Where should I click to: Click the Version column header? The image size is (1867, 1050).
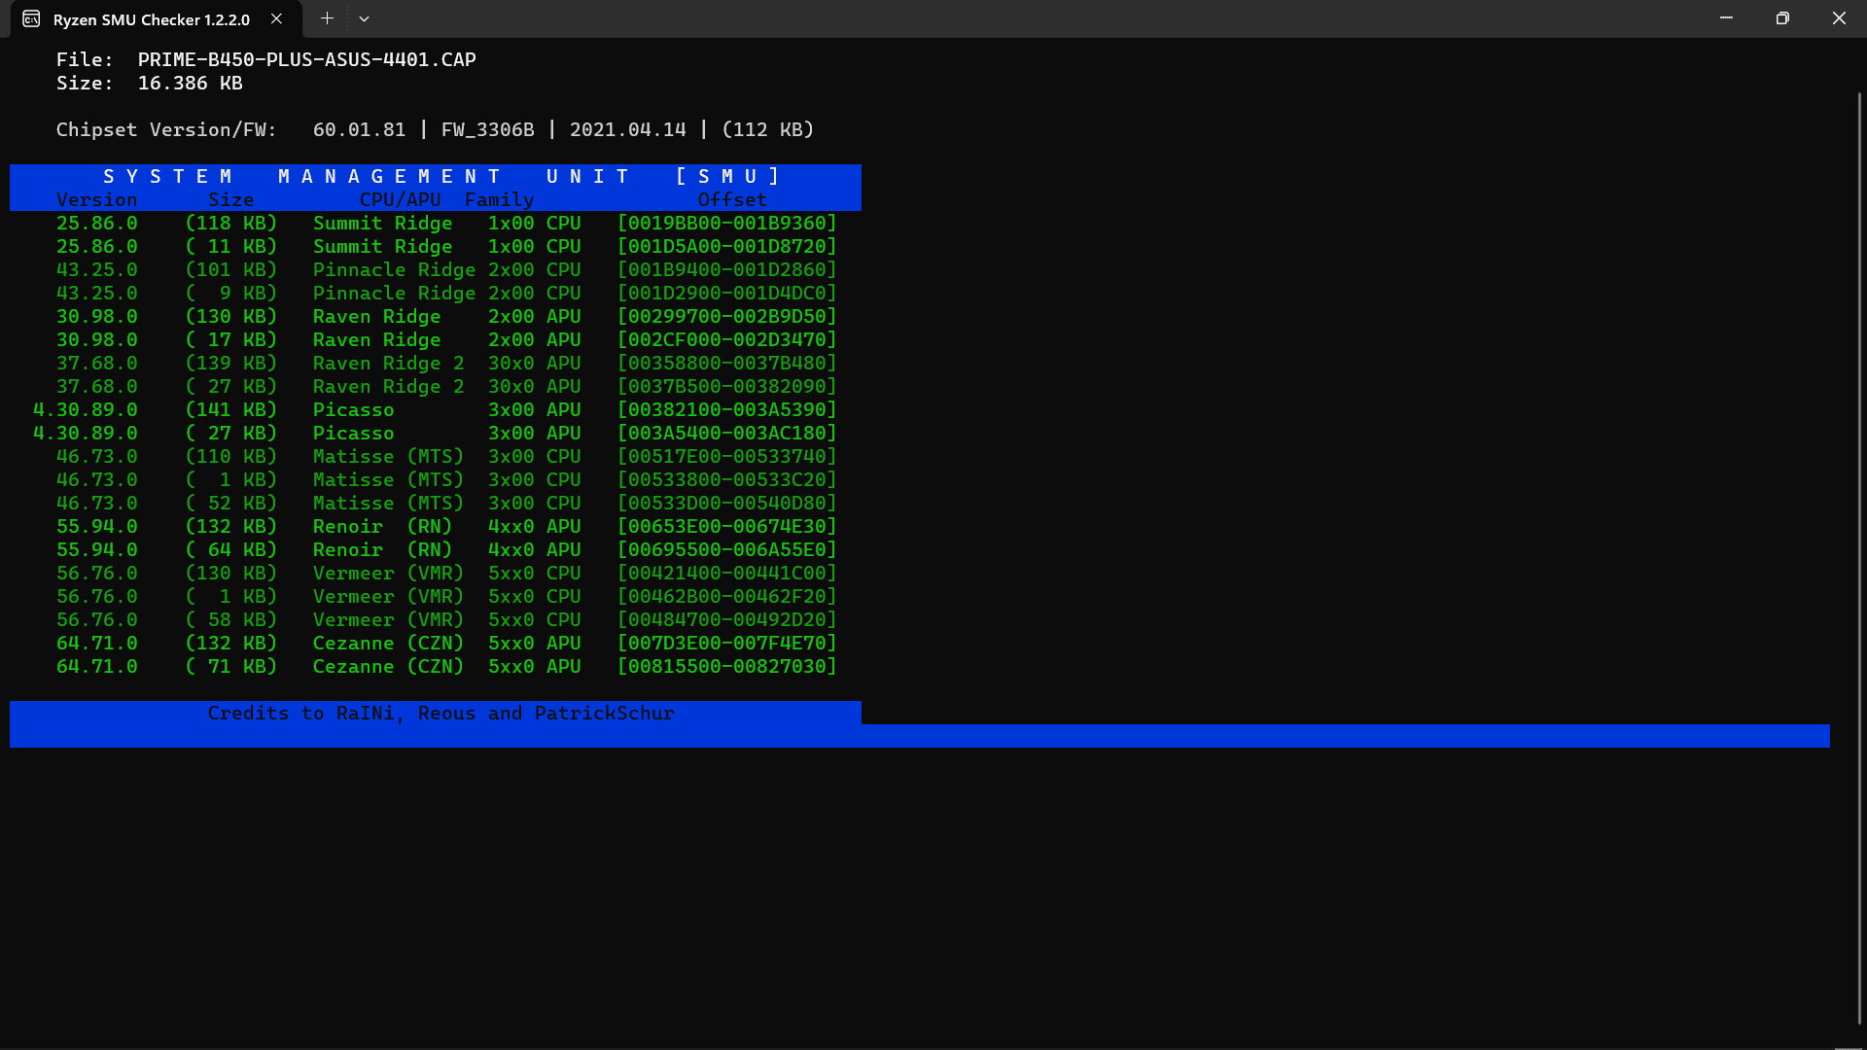tap(96, 199)
